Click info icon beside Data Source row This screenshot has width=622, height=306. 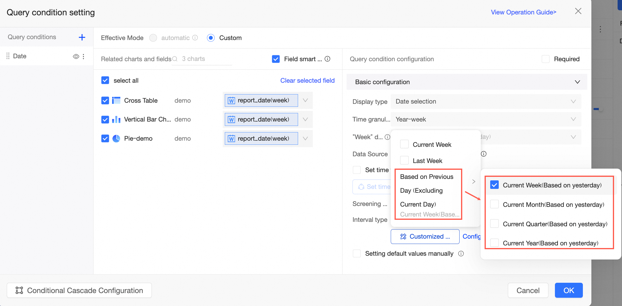pos(484,154)
